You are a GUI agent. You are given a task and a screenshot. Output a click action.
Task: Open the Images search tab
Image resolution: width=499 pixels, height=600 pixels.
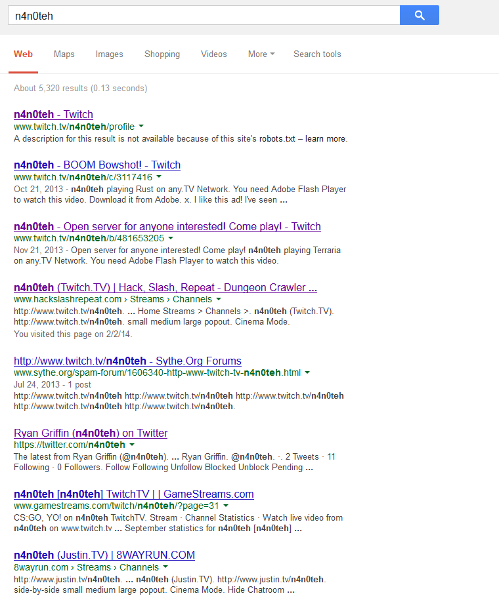109,54
